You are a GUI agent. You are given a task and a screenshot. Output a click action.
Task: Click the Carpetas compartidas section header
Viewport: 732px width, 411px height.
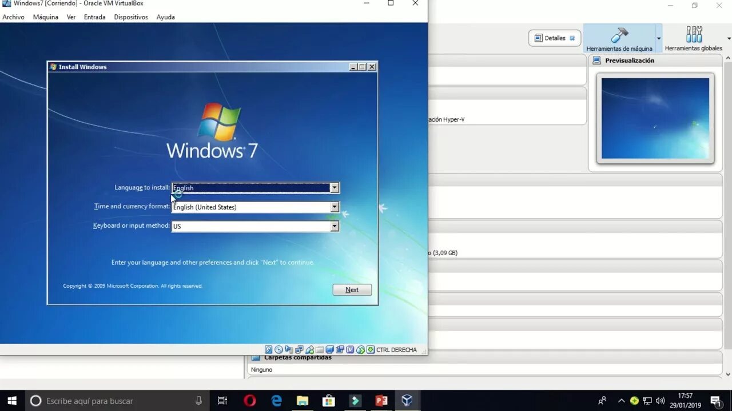[x=297, y=357]
